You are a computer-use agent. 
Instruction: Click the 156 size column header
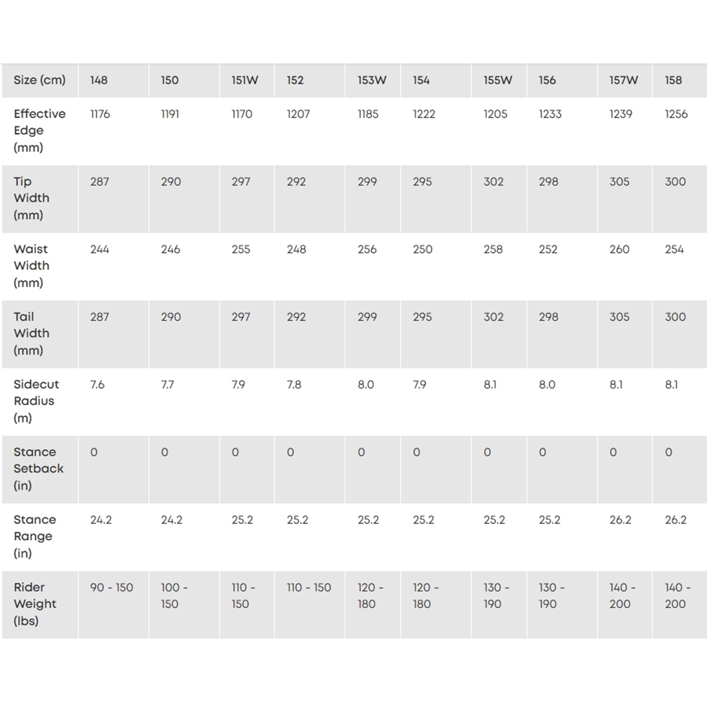point(547,80)
